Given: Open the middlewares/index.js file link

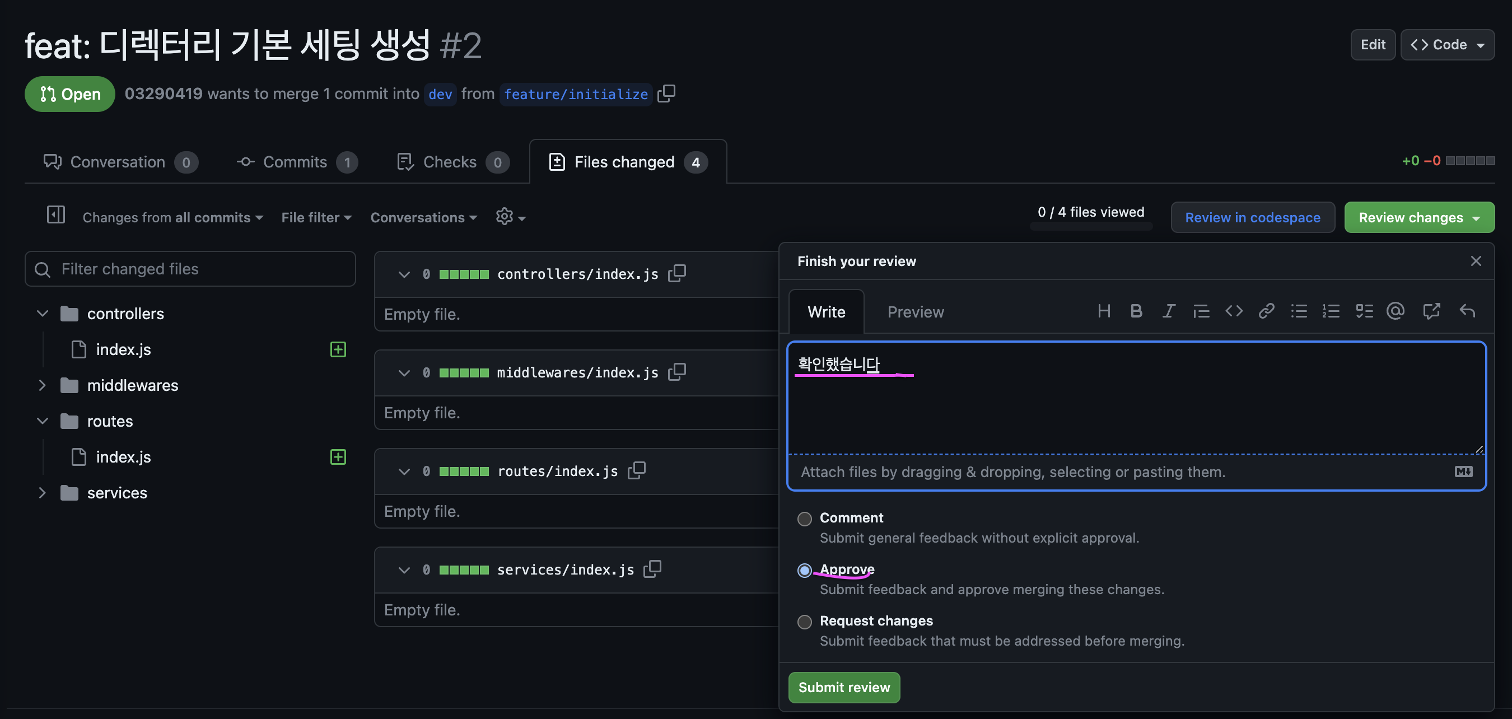Looking at the screenshot, I should (577, 373).
